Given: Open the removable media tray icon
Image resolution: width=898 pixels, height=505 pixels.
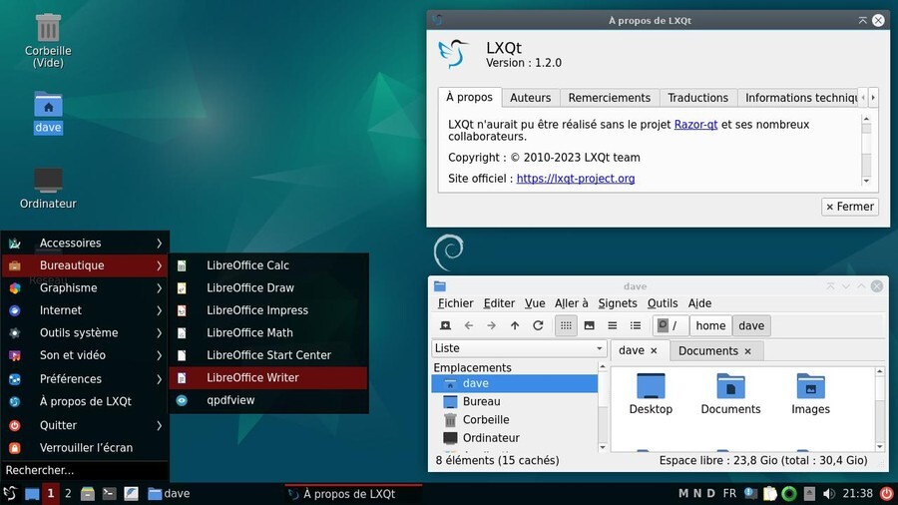Looking at the screenshot, I should point(809,494).
